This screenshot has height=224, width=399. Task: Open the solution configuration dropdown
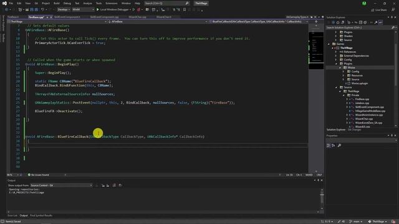(64, 9)
